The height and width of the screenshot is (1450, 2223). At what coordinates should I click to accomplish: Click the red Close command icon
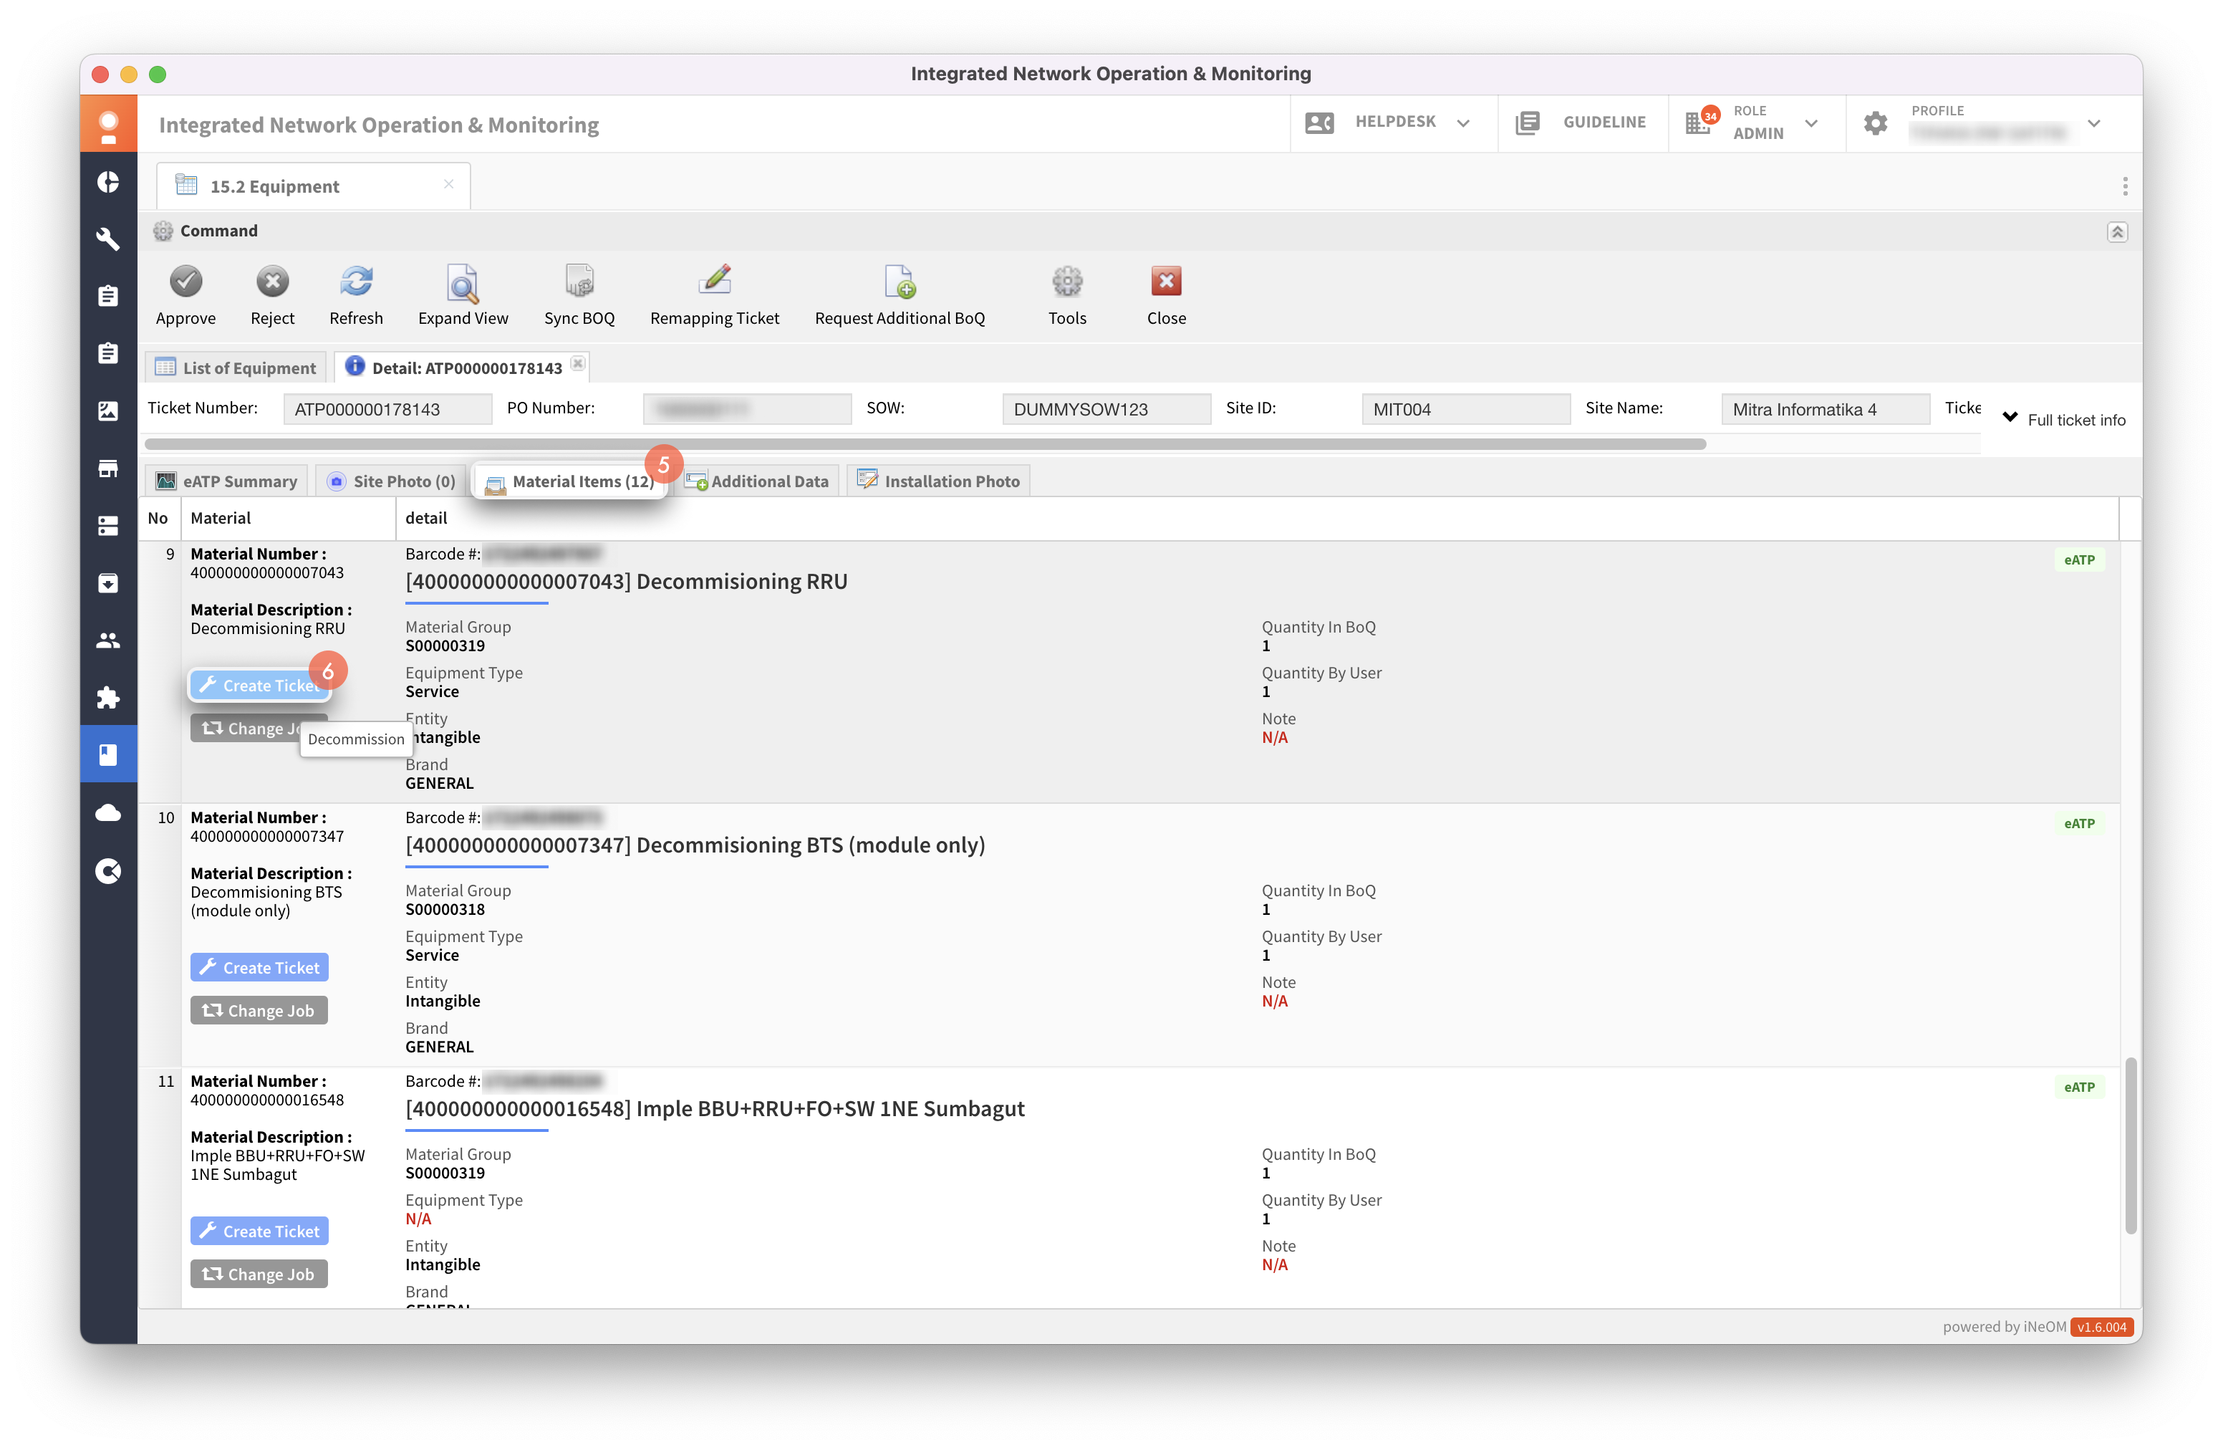[1166, 282]
